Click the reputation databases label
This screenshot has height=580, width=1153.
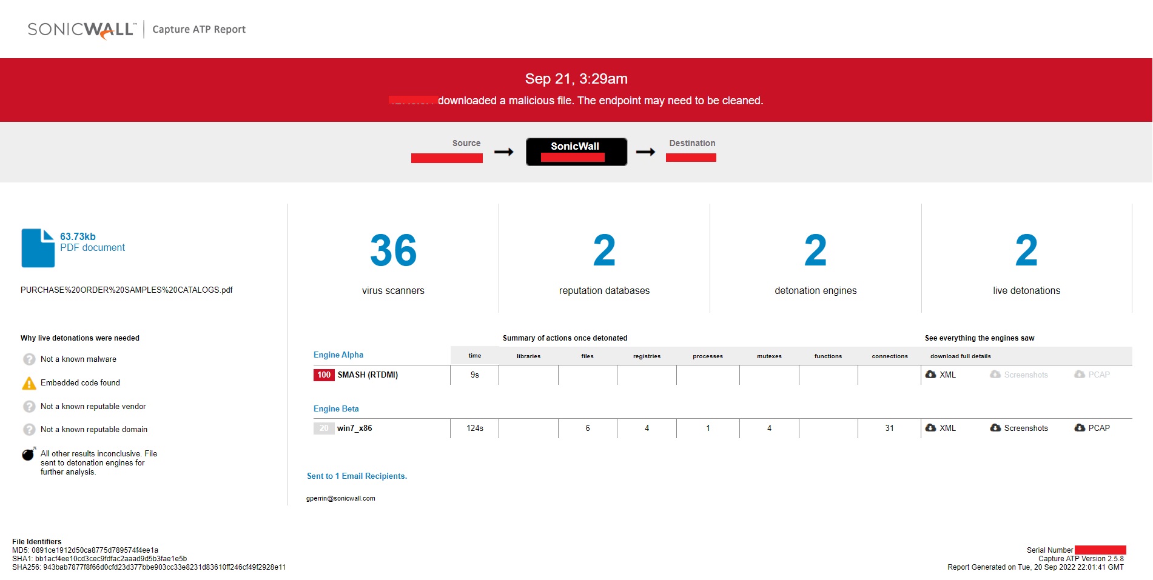(x=604, y=291)
